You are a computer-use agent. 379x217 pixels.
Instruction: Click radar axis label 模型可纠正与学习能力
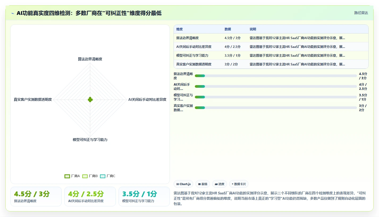pos(90,140)
